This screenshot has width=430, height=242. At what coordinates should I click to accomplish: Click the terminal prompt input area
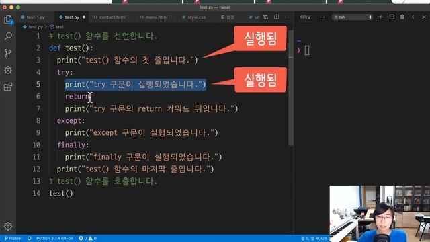(307, 50)
